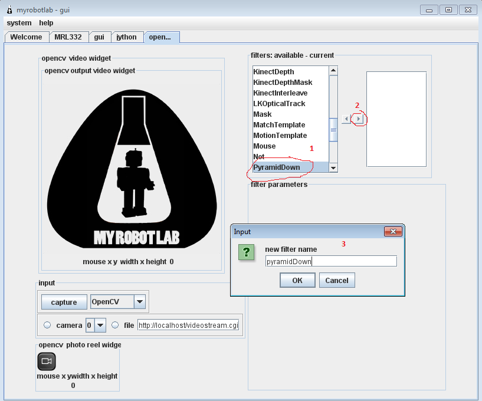Click the new filter name field
The width and height of the screenshot is (482, 401).
(331, 261)
